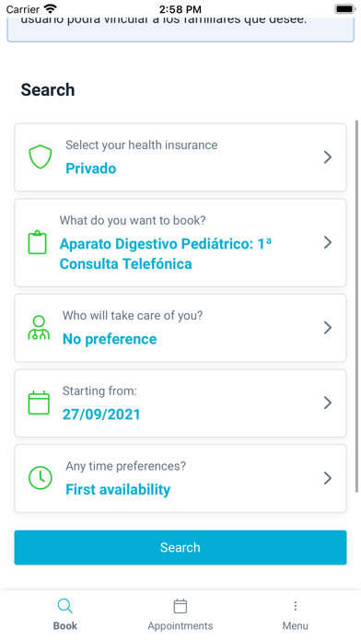Expand Who will take care of you chevron

click(328, 328)
